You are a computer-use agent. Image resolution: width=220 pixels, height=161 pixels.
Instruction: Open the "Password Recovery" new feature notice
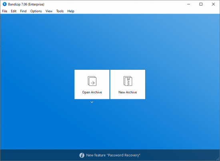(x=113, y=155)
